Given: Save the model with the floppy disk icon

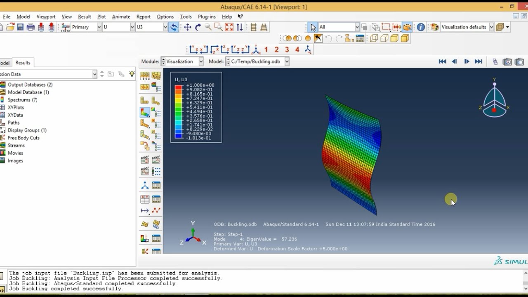Looking at the screenshot, I should point(20,27).
